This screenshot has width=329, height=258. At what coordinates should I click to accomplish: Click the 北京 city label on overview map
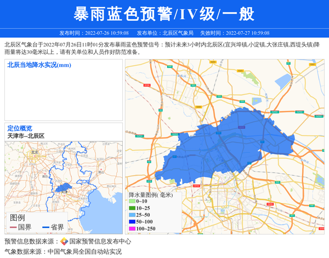[x=36, y=152]
